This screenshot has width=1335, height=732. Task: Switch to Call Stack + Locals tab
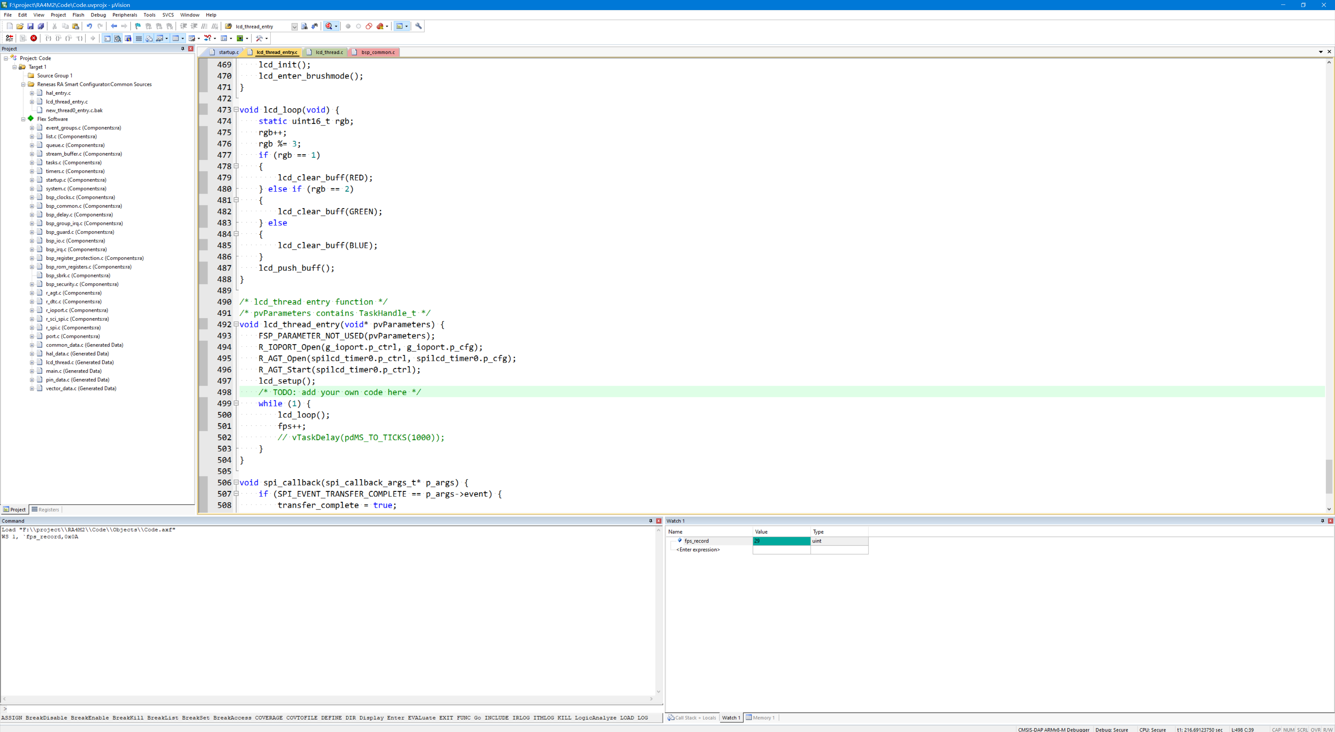tap(692, 718)
